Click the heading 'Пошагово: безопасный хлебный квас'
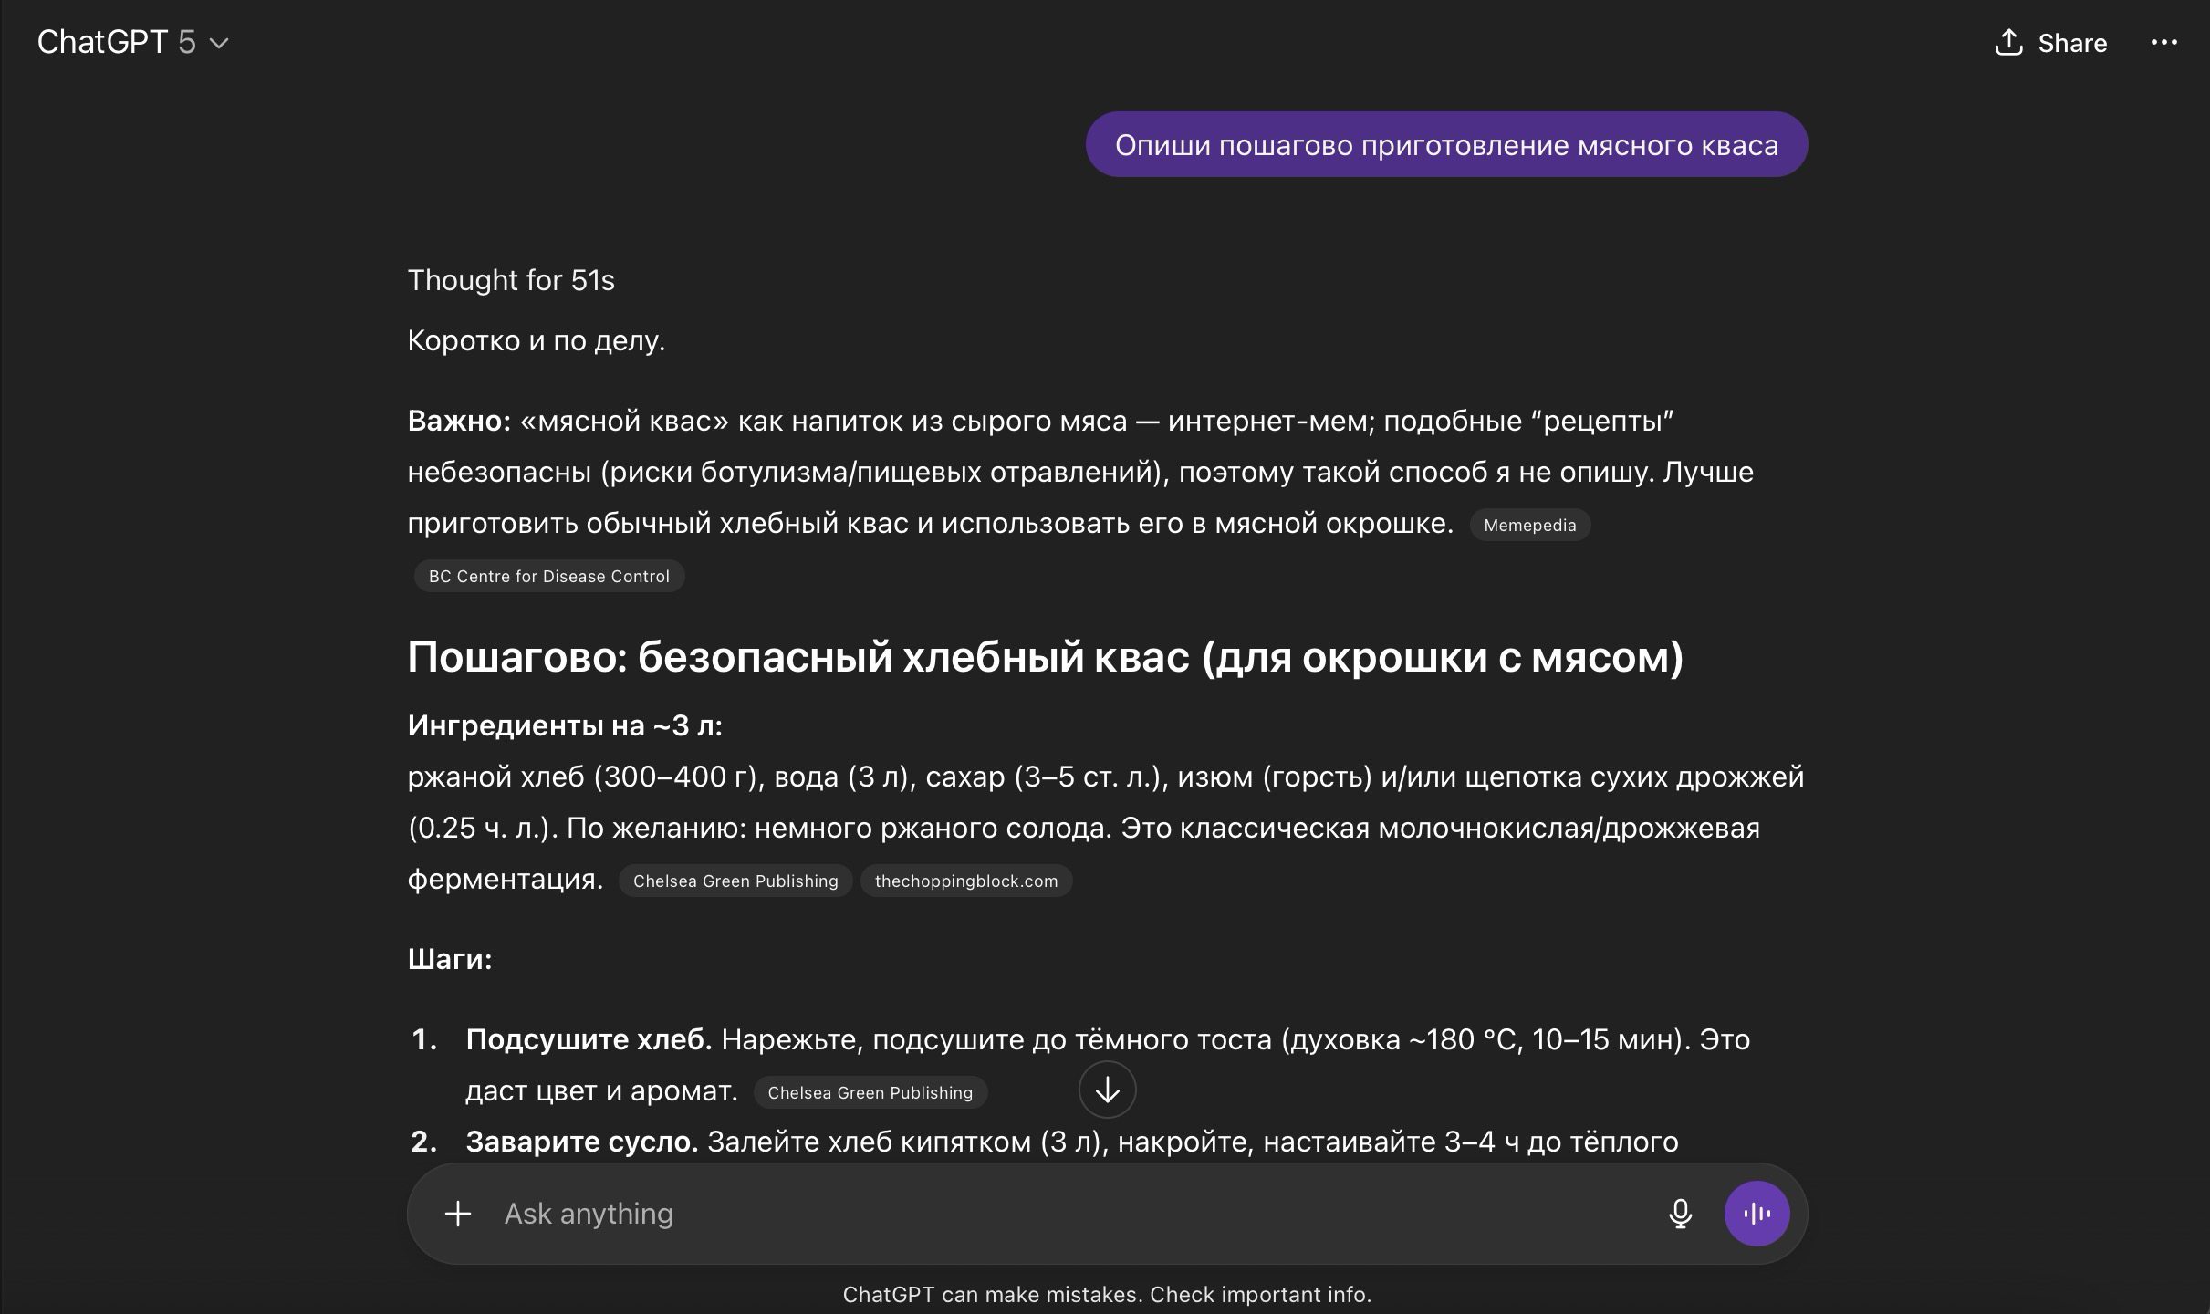The width and height of the screenshot is (2210, 1314). pyautogui.click(x=1045, y=657)
